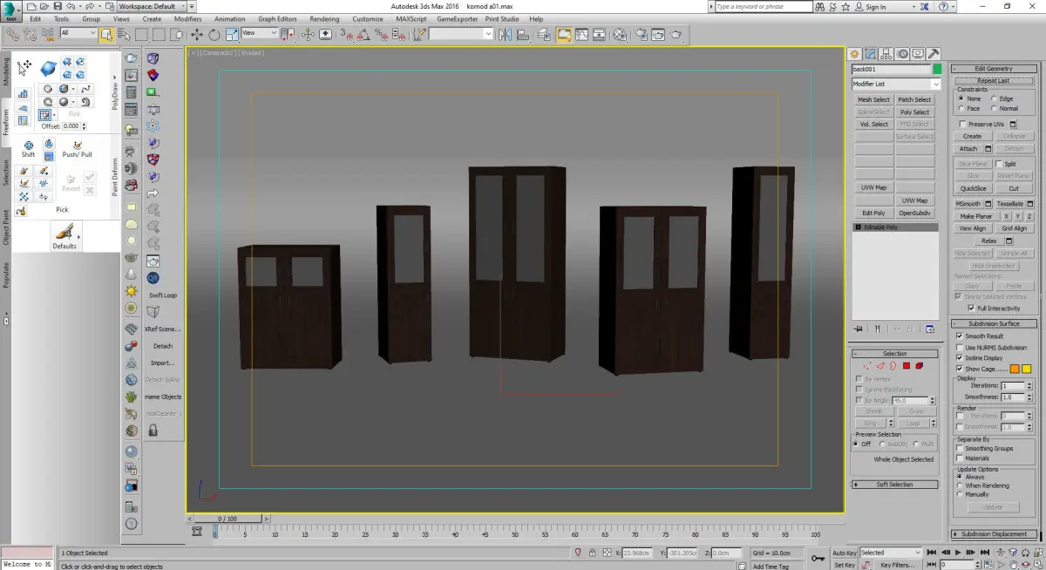Click Play Animation button

[x=957, y=553]
